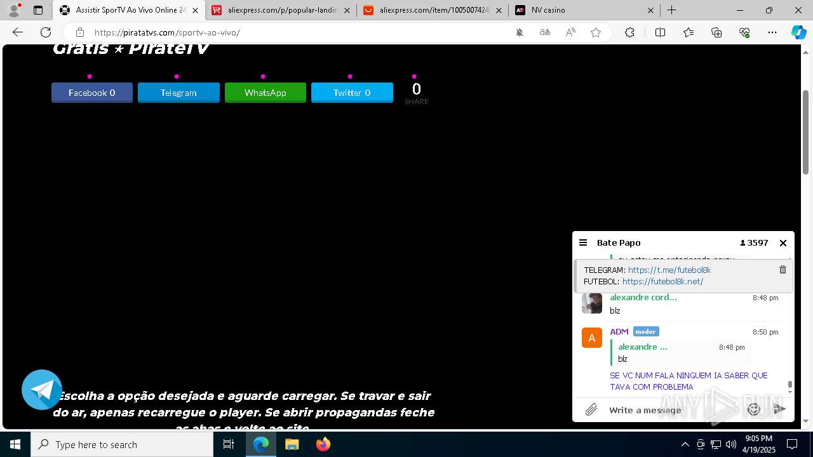Screen dimensions: 813x457
Task: Open the emoji picker in chat
Action: [754, 410]
